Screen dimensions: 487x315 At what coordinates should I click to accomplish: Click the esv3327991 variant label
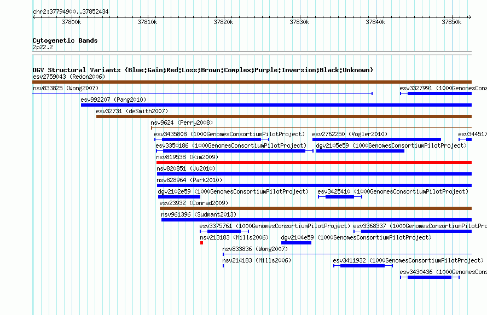[x=443, y=88]
